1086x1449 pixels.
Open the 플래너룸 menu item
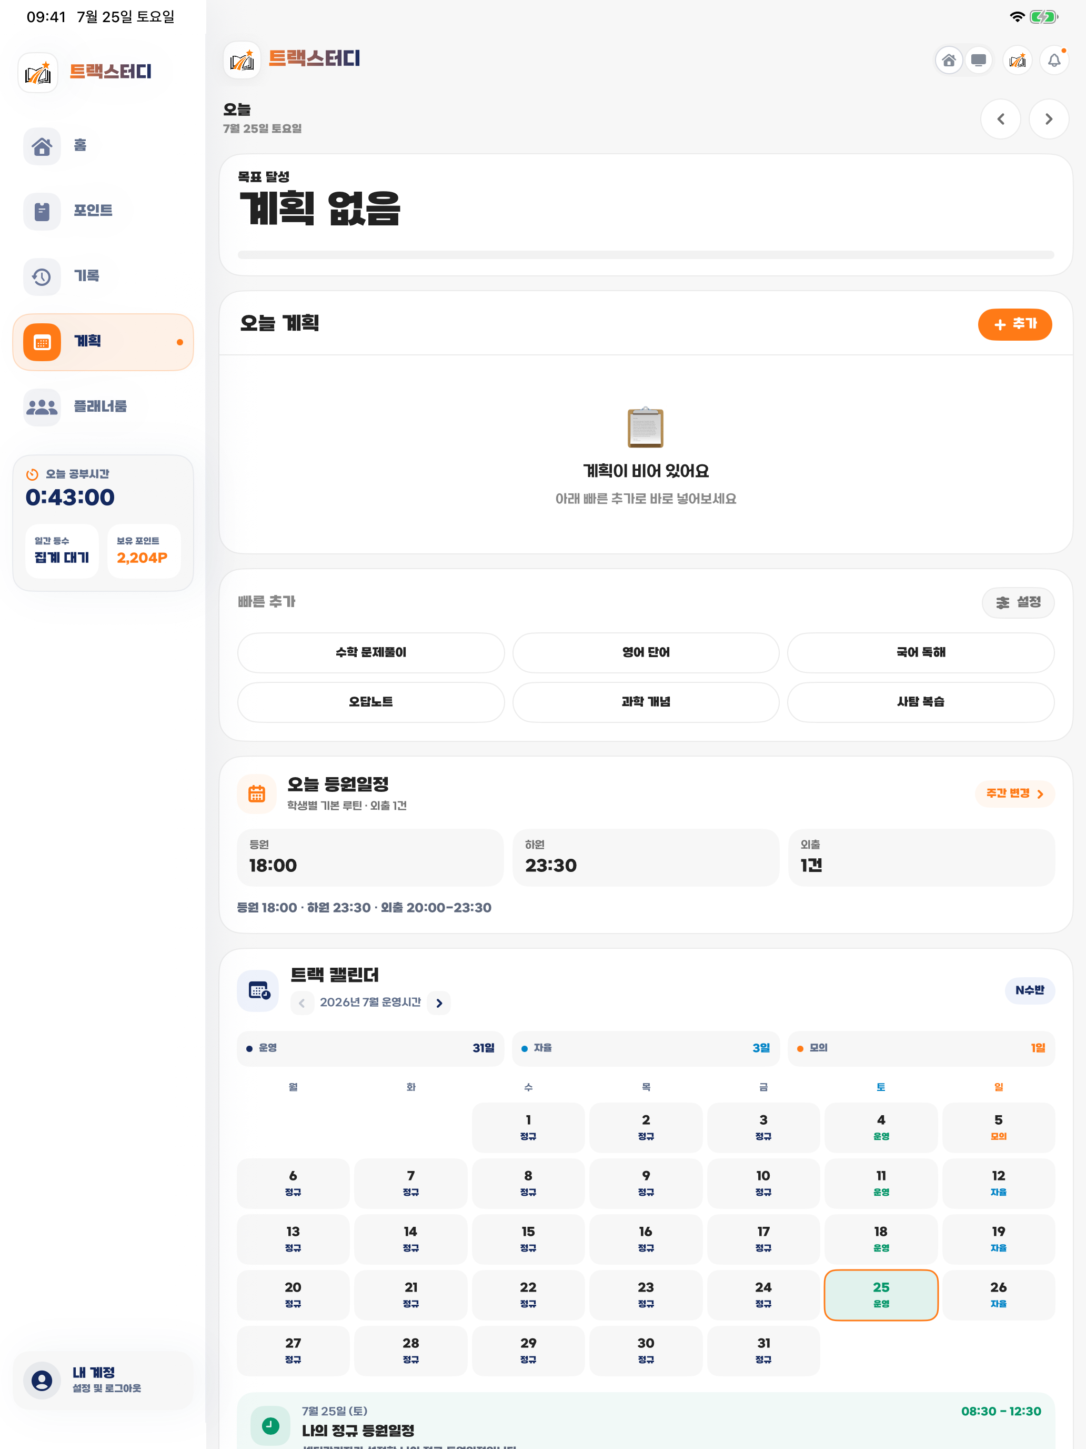(103, 408)
